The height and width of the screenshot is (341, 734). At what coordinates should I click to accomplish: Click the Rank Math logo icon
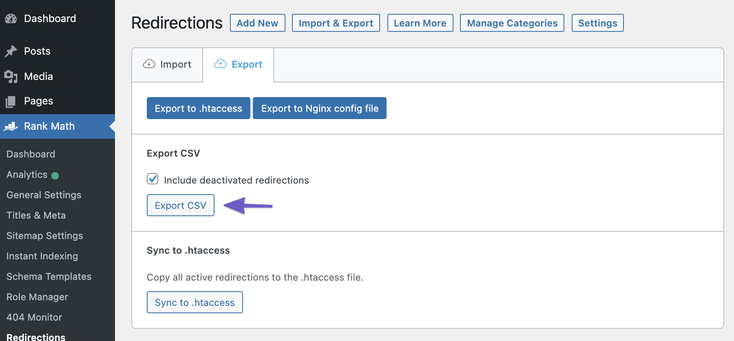(11, 126)
